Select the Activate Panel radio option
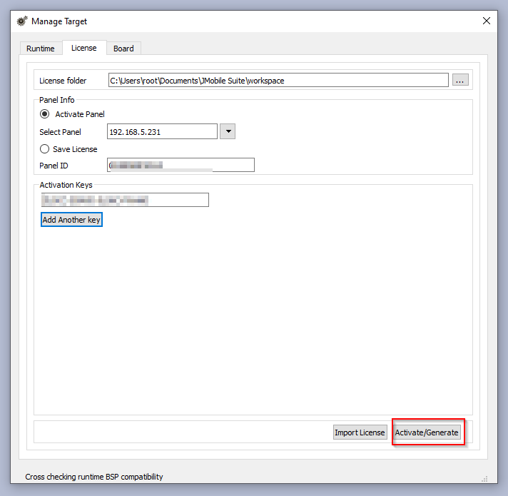This screenshot has height=496, width=508. [x=45, y=114]
